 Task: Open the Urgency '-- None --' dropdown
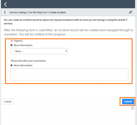point(39,51)
